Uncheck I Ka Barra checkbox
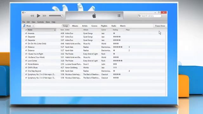Viewport: 203px width, 114px height. [26, 57]
